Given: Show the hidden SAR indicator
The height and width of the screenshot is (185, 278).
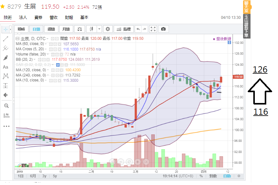Looking at the screenshot, I should 58,65.
